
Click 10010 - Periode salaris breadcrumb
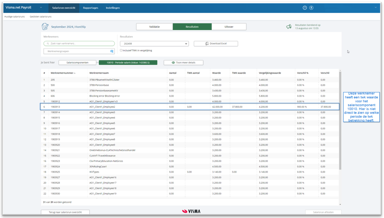[x=128, y=63]
